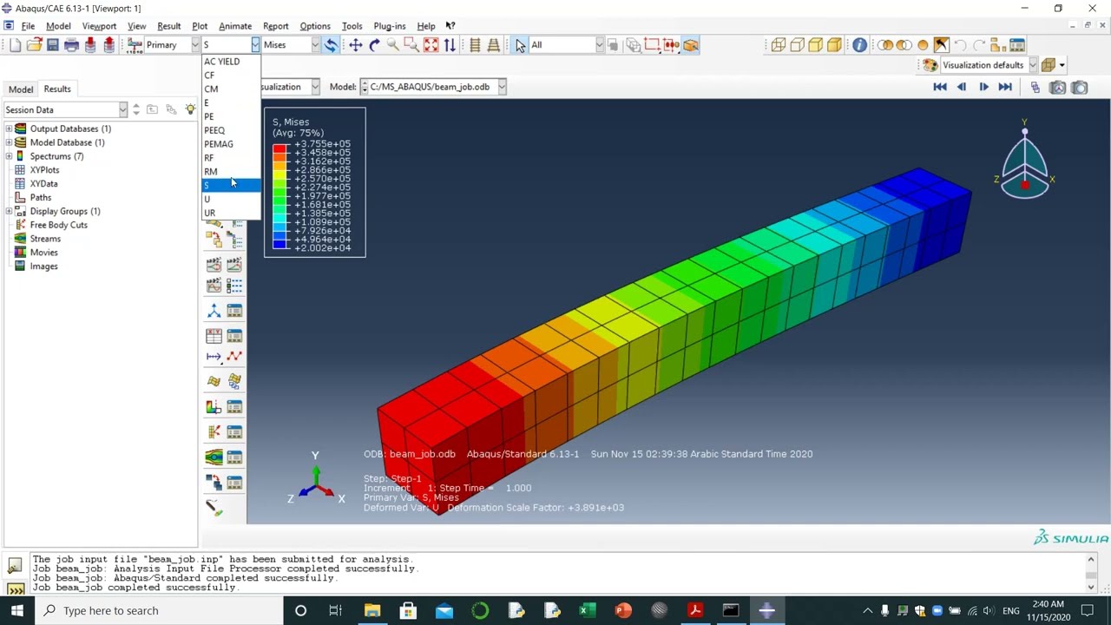Go to first frame
This screenshot has height=625, width=1111.
coord(940,87)
